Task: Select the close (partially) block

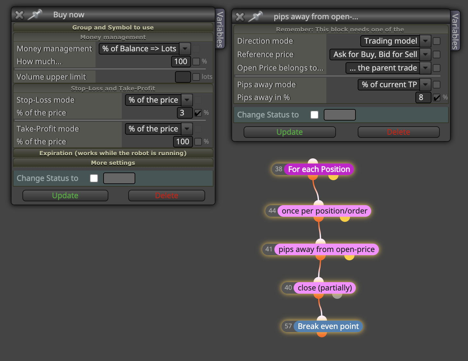Action: tap(325, 288)
